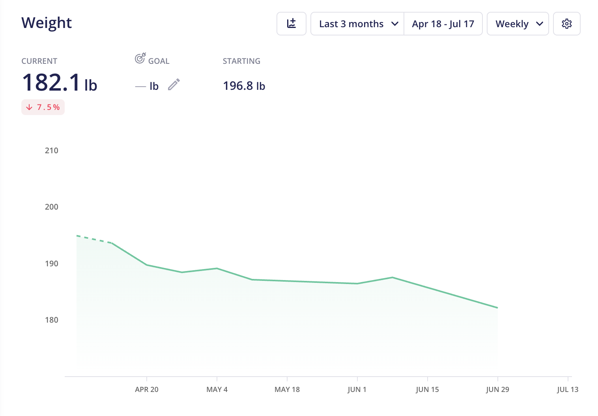Click the JUN 1 axis label

click(357, 389)
